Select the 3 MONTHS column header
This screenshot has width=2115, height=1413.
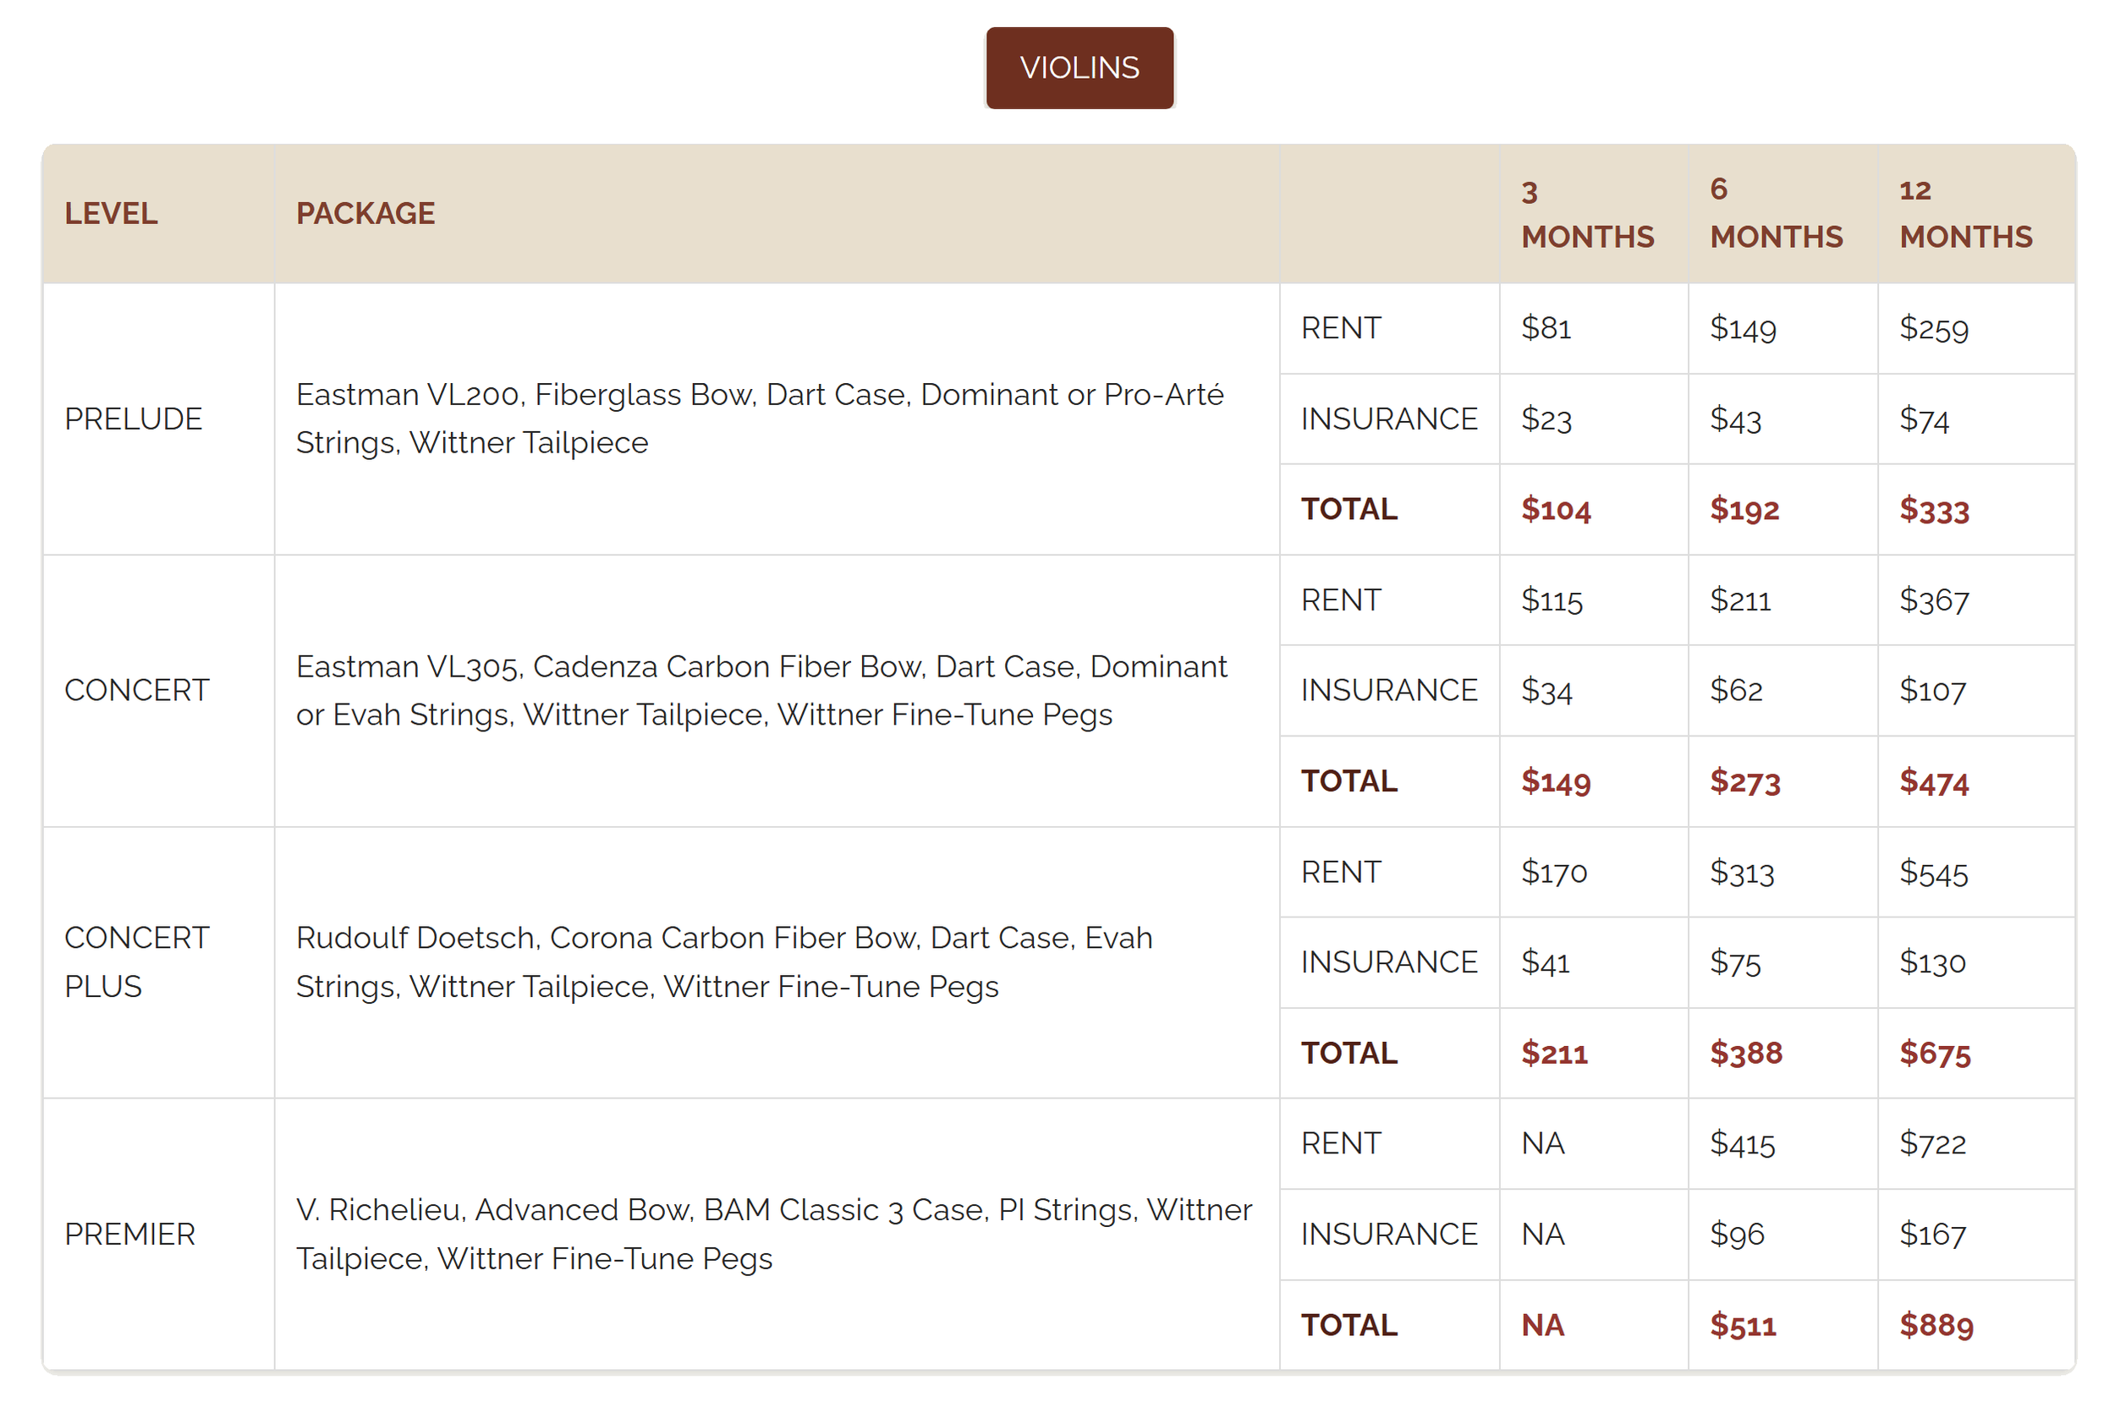tap(1588, 214)
